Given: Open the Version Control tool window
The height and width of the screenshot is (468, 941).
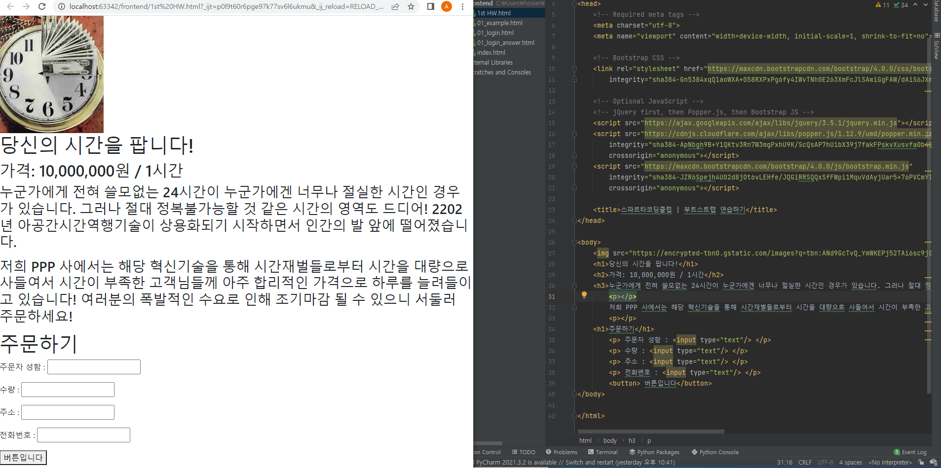Looking at the screenshot, I should click(x=488, y=452).
